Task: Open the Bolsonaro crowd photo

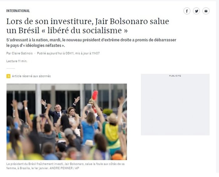Action: (x=67, y=122)
